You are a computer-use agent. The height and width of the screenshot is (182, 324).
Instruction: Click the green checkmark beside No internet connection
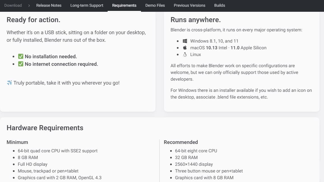[x=21, y=64]
